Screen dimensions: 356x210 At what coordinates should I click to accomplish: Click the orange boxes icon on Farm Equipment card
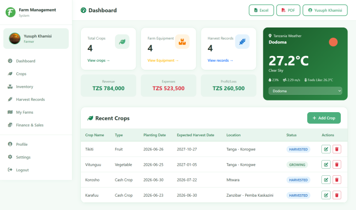click(182, 42)
